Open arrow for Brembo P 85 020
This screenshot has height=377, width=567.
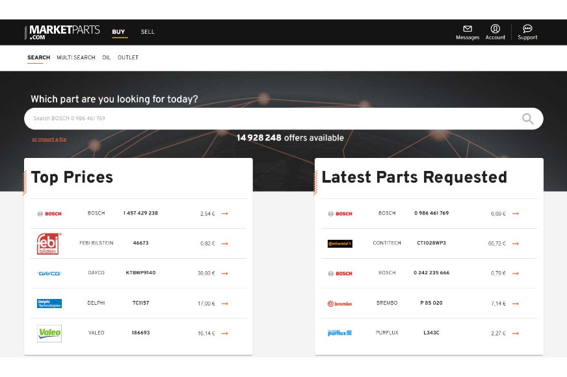pyautogui.click(x=516, y=304)
